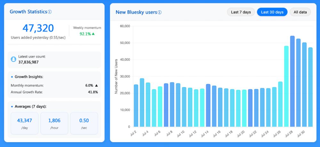Image resolution: width=320 pixels, height=147 pixels.
Task: Click the 6.0% monthly momentum value
Action: [x=89, y=86]
